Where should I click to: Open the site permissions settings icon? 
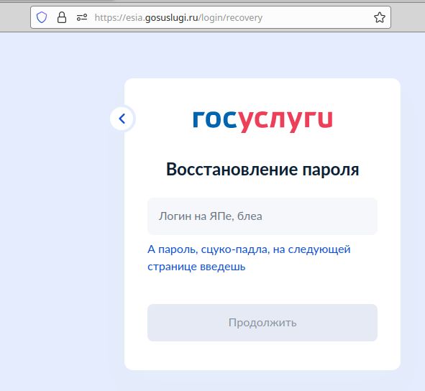(82, 17)
